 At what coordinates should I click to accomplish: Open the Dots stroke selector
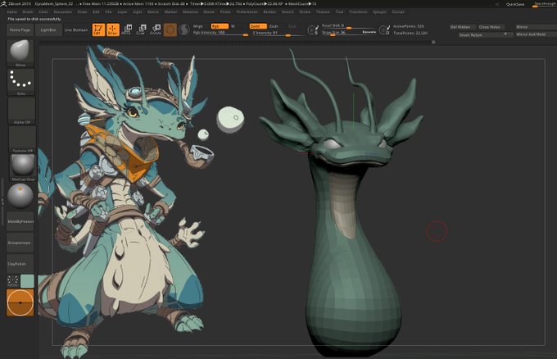click(x=21, y=82)
